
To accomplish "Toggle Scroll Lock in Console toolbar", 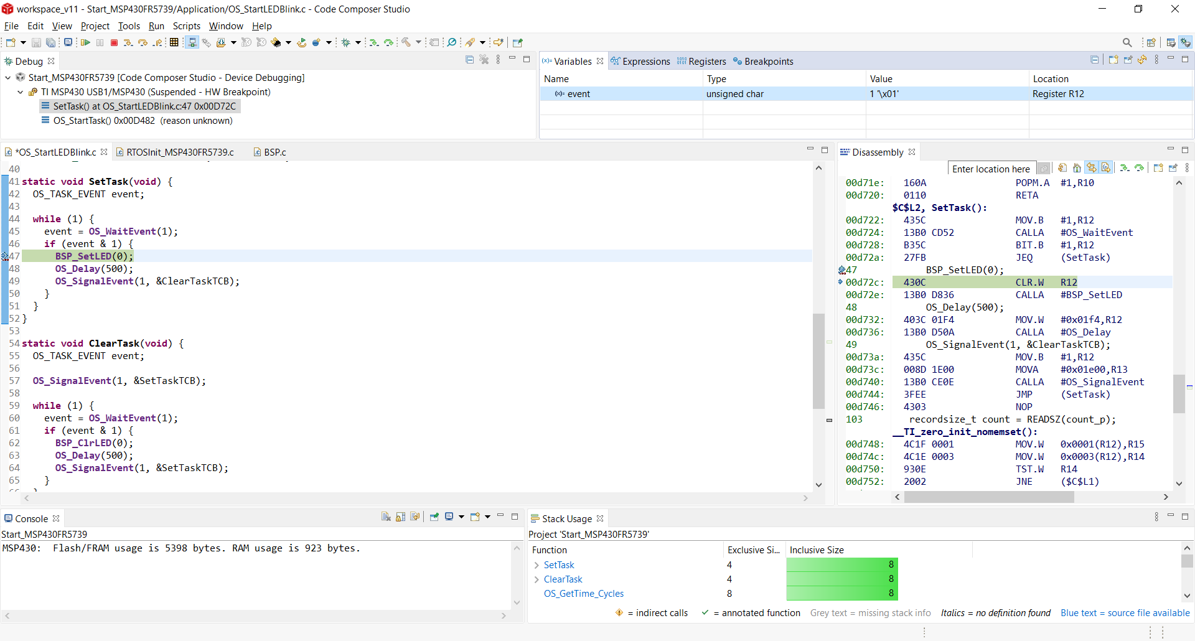I will (400, 517).
